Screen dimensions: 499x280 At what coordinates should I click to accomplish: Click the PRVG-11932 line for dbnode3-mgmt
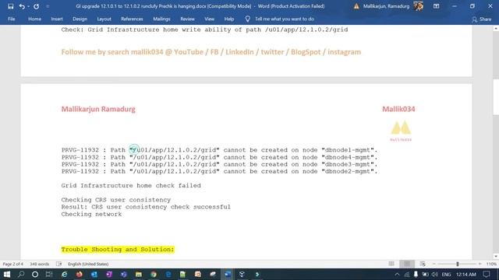[219, 164]
